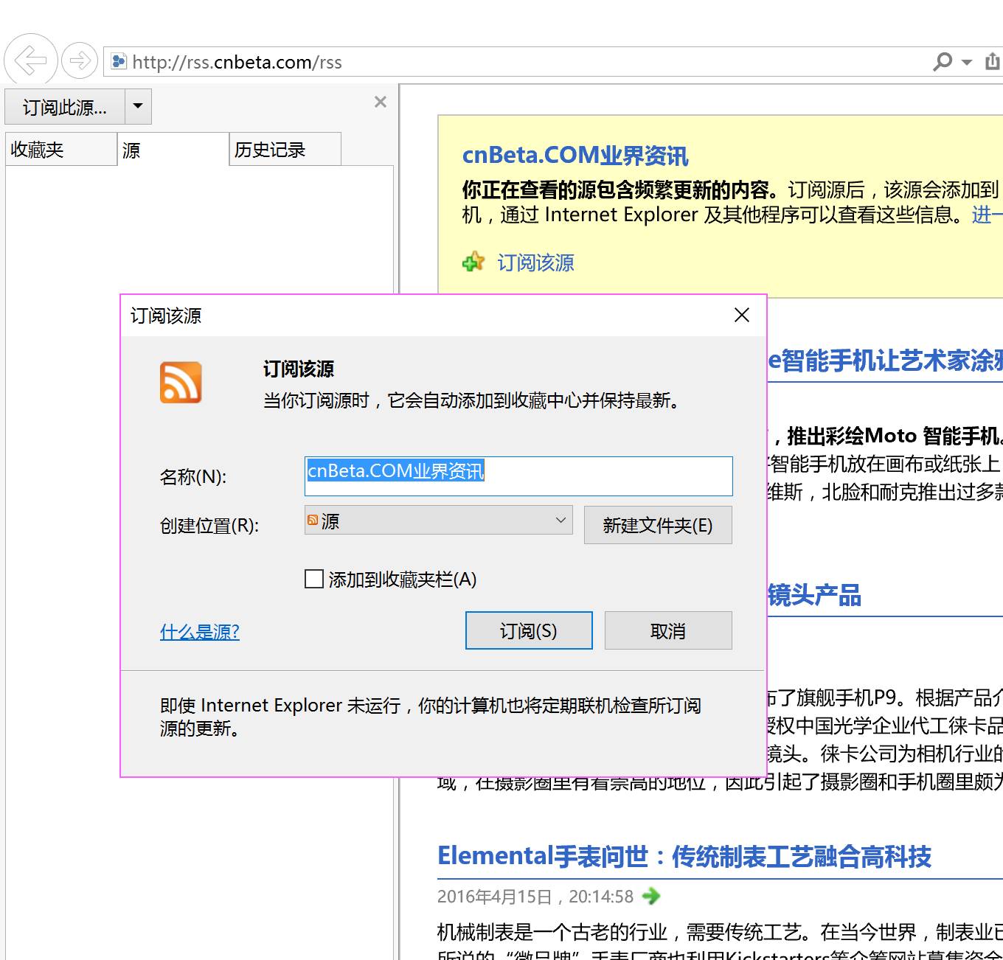The height and width of the screenshot is (960, 1003).
Task: Switch to the 收藏夹 tab
Action: (x=60, y=150)
